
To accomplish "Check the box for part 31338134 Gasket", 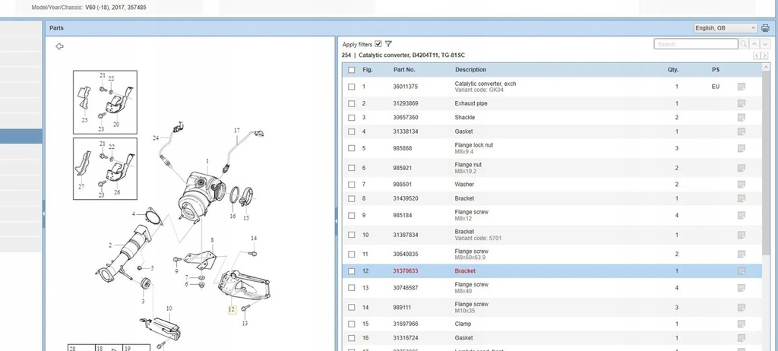I will 352,131.
